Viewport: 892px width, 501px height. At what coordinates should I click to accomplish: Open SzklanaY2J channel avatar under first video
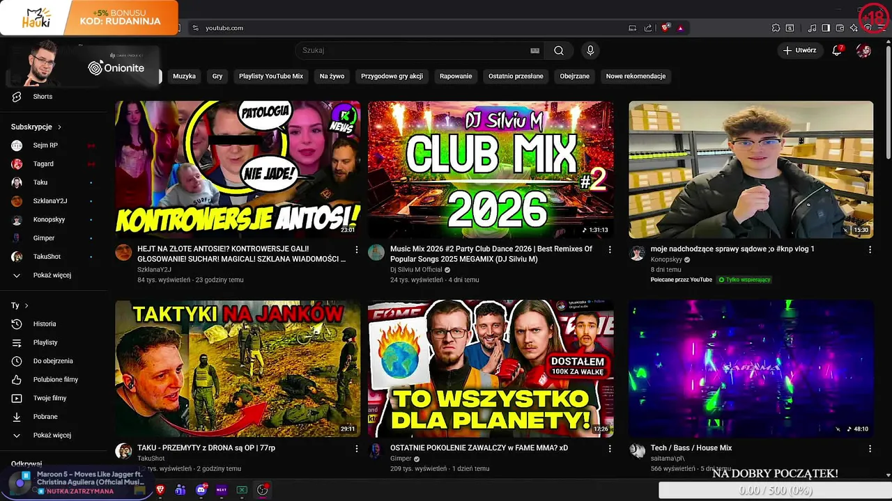123,253
